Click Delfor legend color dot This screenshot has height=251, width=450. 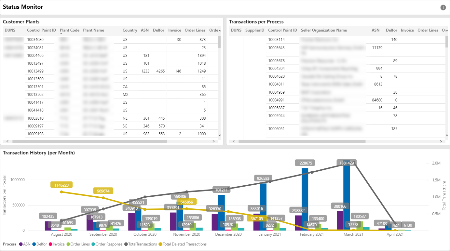(34, 244)
